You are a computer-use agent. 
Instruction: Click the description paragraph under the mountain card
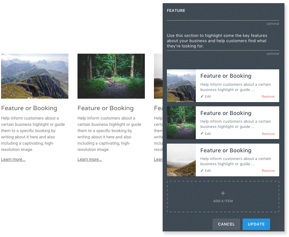point(33,134)
